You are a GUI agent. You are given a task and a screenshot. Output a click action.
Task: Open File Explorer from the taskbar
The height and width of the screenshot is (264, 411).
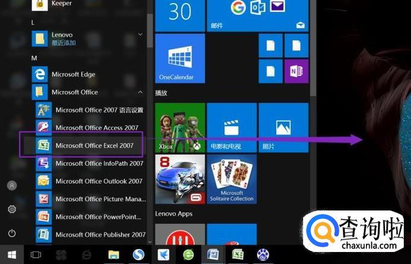114,254
